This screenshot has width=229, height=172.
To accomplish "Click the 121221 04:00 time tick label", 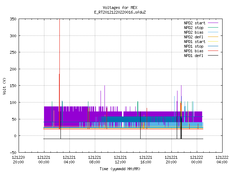I will coord(69,160).
